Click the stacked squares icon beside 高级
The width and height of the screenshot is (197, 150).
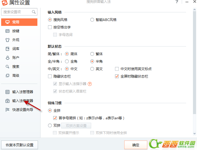[x=7, y=76]
